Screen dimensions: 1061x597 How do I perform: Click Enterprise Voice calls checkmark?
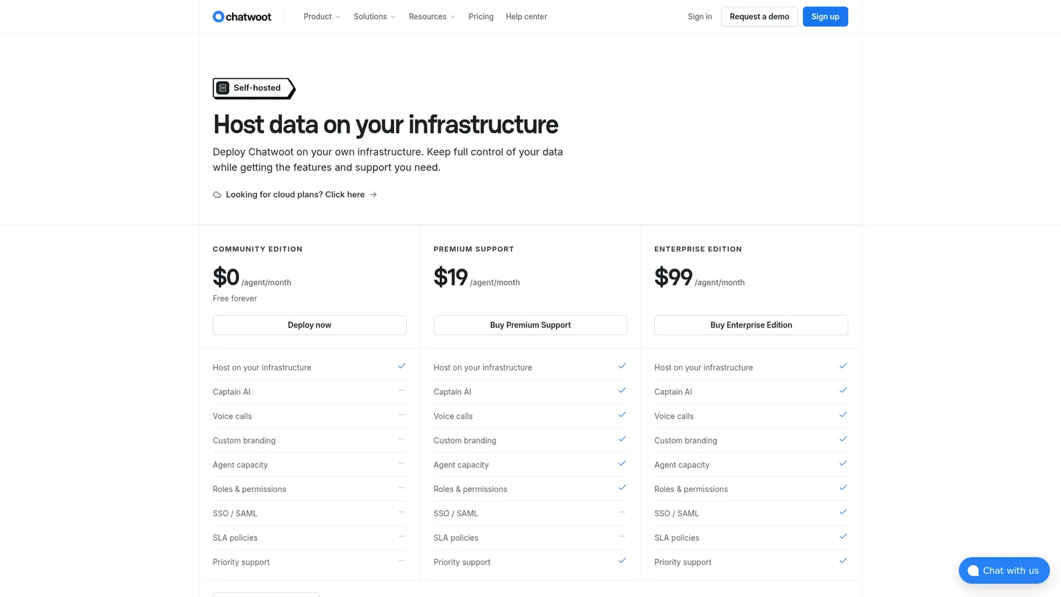843,415
